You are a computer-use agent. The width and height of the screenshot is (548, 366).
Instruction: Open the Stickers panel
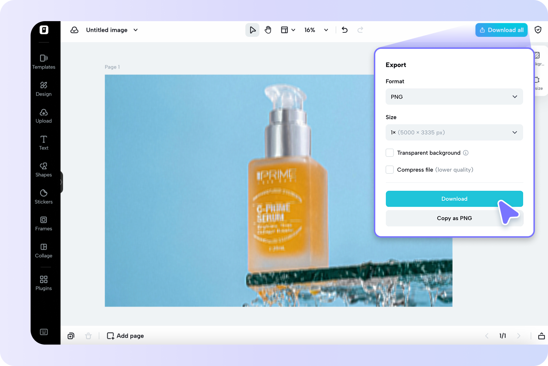(x=44, y=197)
